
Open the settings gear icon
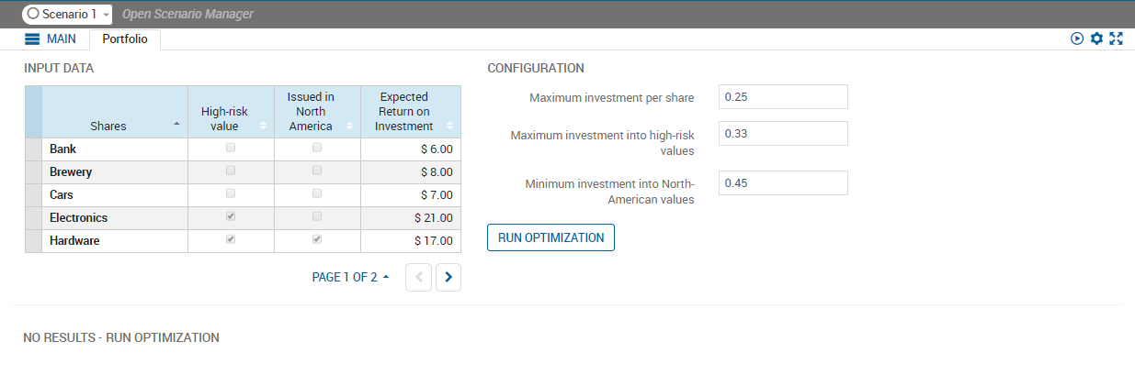(x=1096, y=39)
